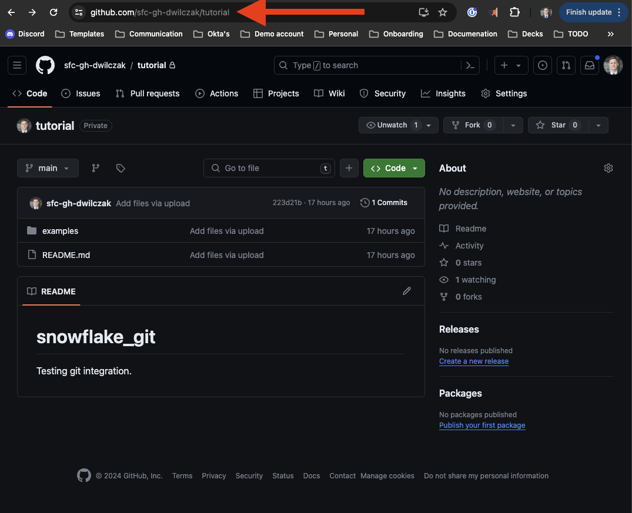The width and height of the screenshot is (632, 513).
Task: Open the Actions tab
Action: pyautogui.click(x=217, y=93)
